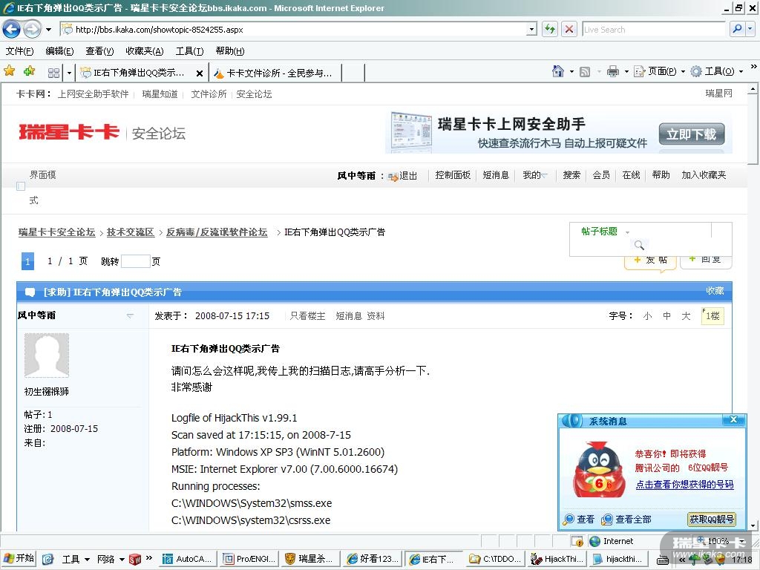The width and height of the screenshot is (760, 570).
Task: Click the 退出 logout icon link
Action: tap(402, 176)
